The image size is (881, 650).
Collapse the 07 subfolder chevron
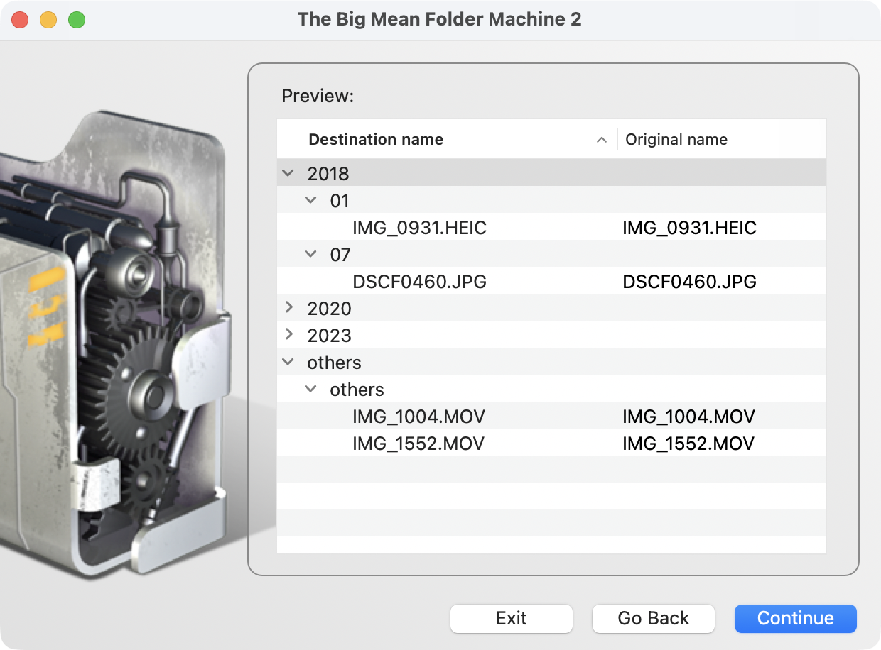[310, 254]
